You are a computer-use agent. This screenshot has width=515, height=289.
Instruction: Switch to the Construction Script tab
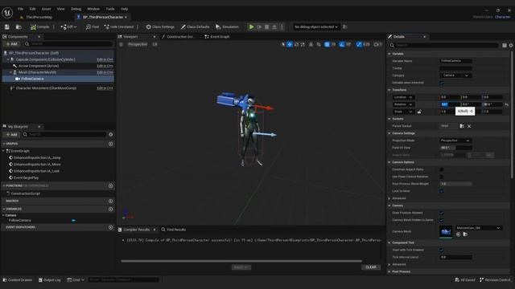point(179,37)
